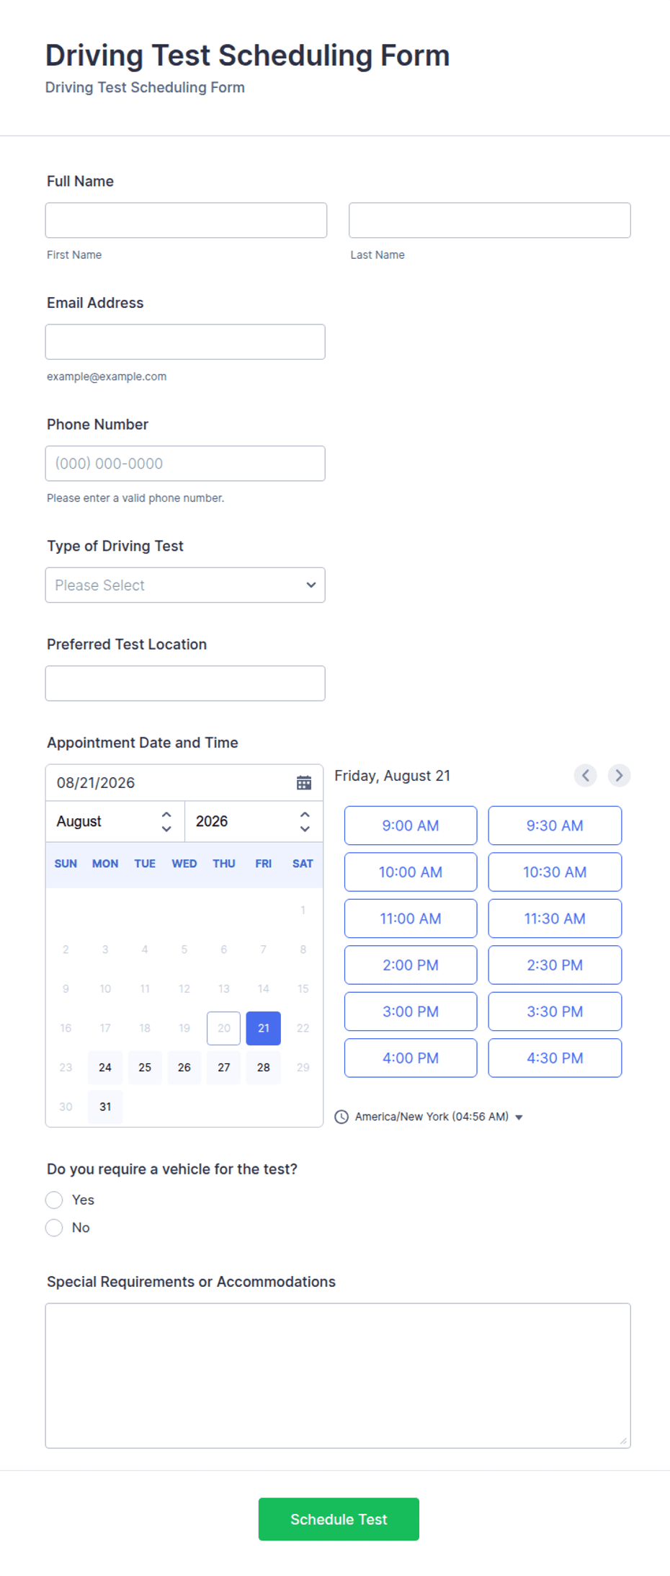670x1576 pixels.
Task: Click year stepper down arrow
Action: click(305, 829)
